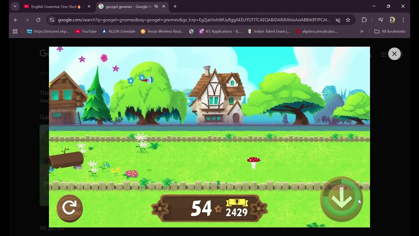Expand hidden bookmarks with the chevron

362,31
